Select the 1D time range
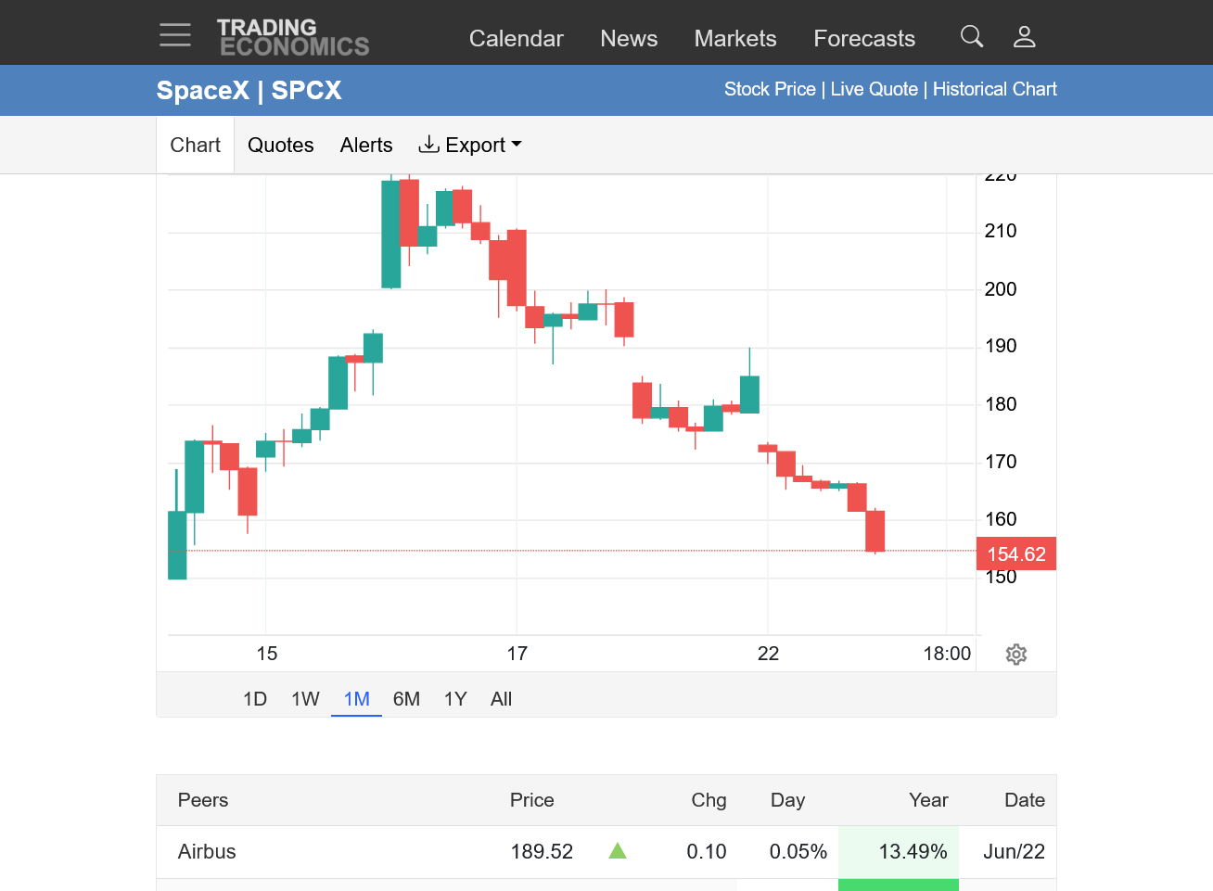Screen dimensions: 1213x891 (x=255, y=699)
